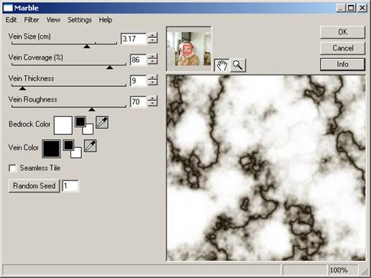Click the Vein Thickness value field

pos(138,80)
